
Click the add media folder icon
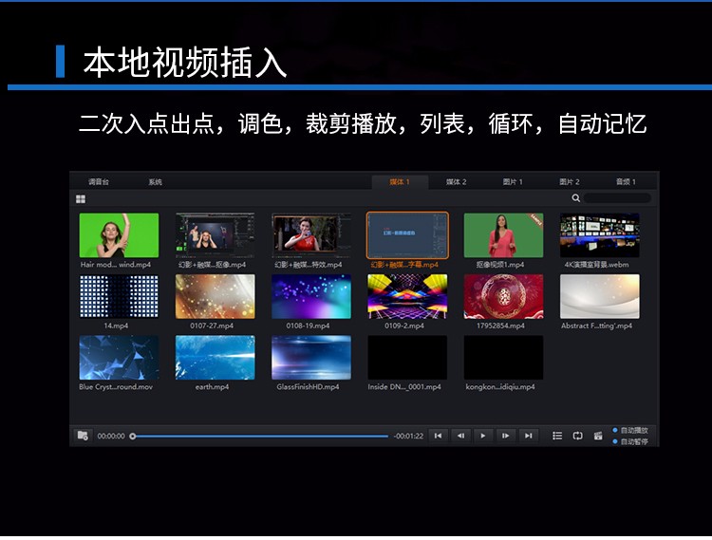pyautogui.click(x=83, y=436)
